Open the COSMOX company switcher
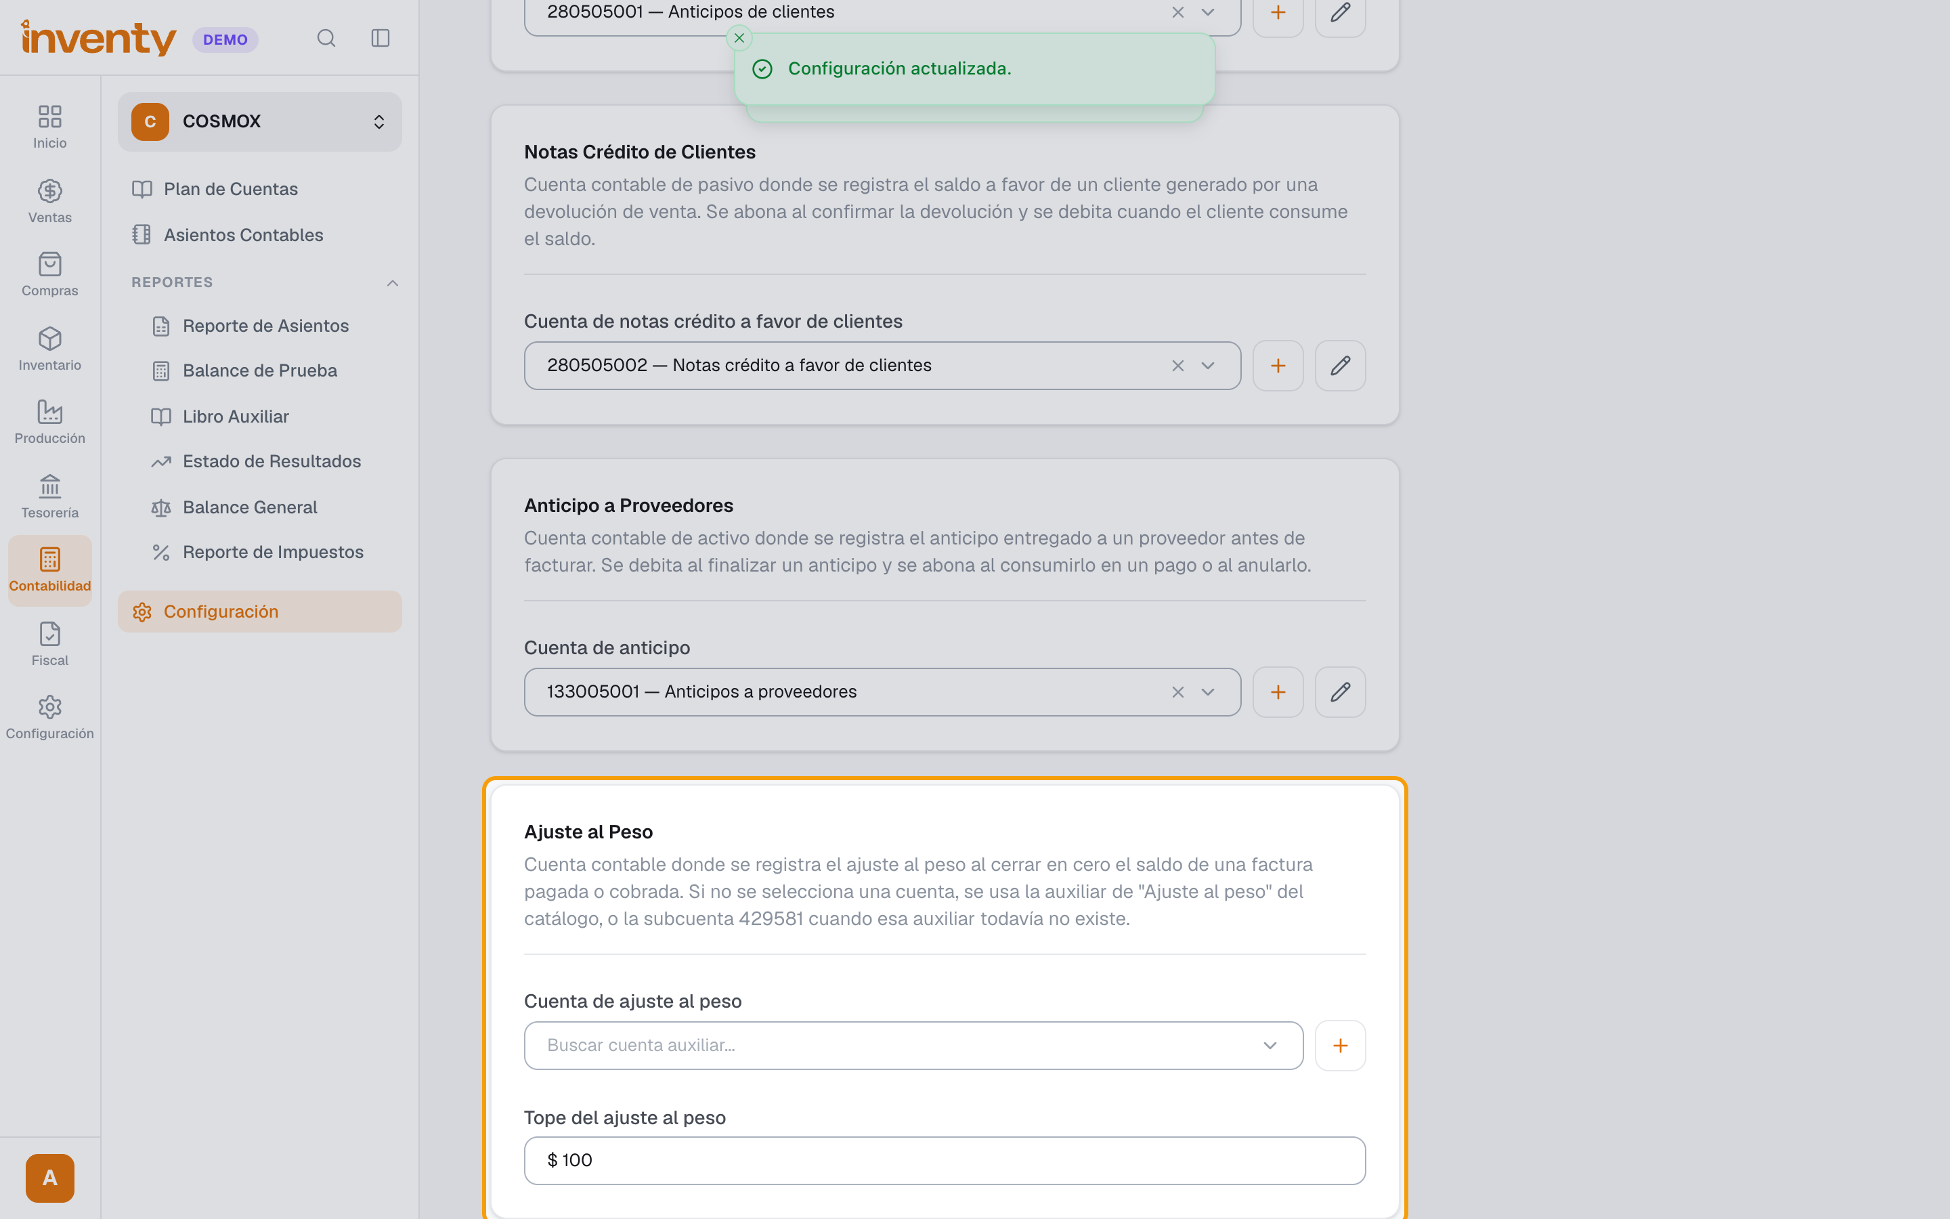1950x1219 pixels. click(x=259, y=122)
